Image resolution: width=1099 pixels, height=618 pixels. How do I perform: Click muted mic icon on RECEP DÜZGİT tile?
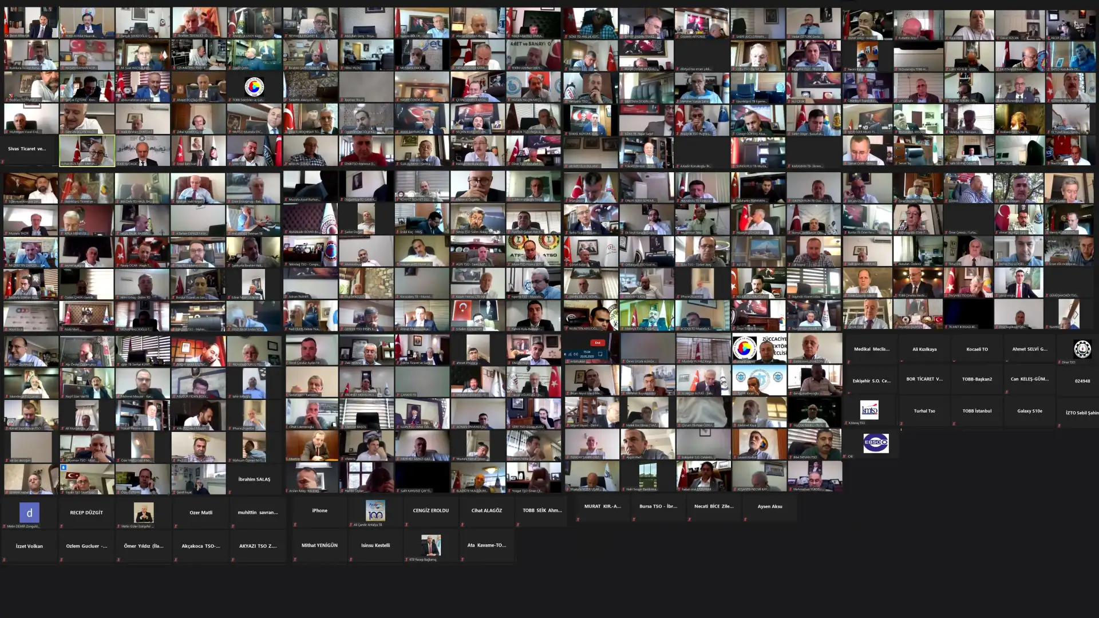(x=61, y=525)
